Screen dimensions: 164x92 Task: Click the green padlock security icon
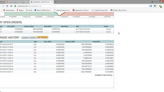15,6
